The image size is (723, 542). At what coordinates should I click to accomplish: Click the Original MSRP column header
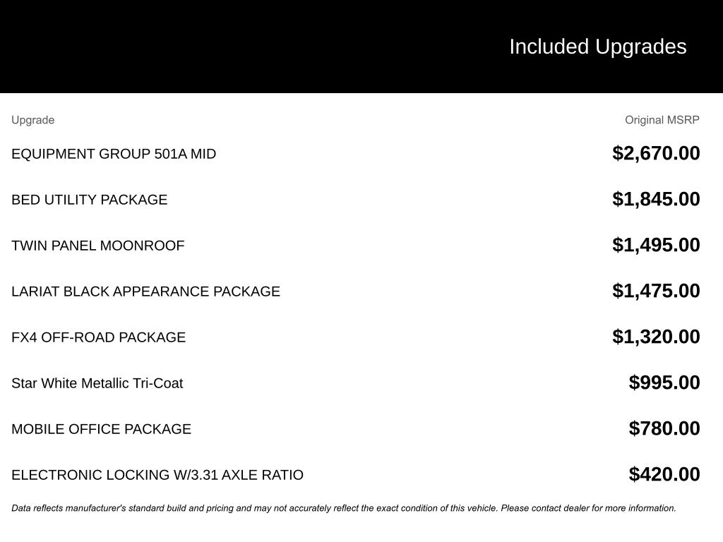point(662,120)
